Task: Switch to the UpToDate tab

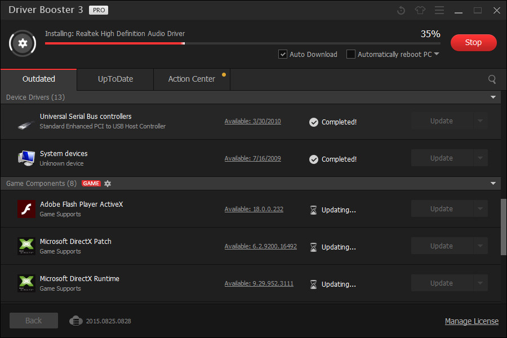Action: [x=115, y=79]
